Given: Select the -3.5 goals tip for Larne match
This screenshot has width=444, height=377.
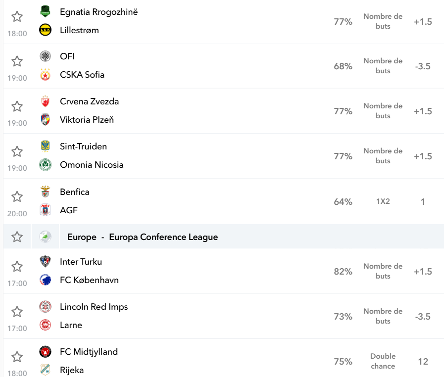Looking at the screenshot, I should pyautogui.click(x=423, y=317).
